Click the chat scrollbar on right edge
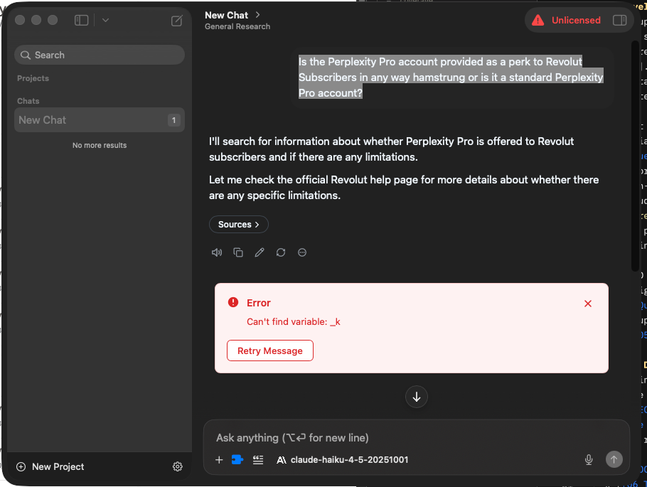647x487 pixels. [x=635, y=156]
